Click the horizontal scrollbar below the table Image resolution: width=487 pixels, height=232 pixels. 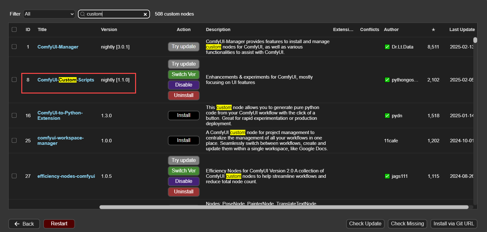click(284, 207)
